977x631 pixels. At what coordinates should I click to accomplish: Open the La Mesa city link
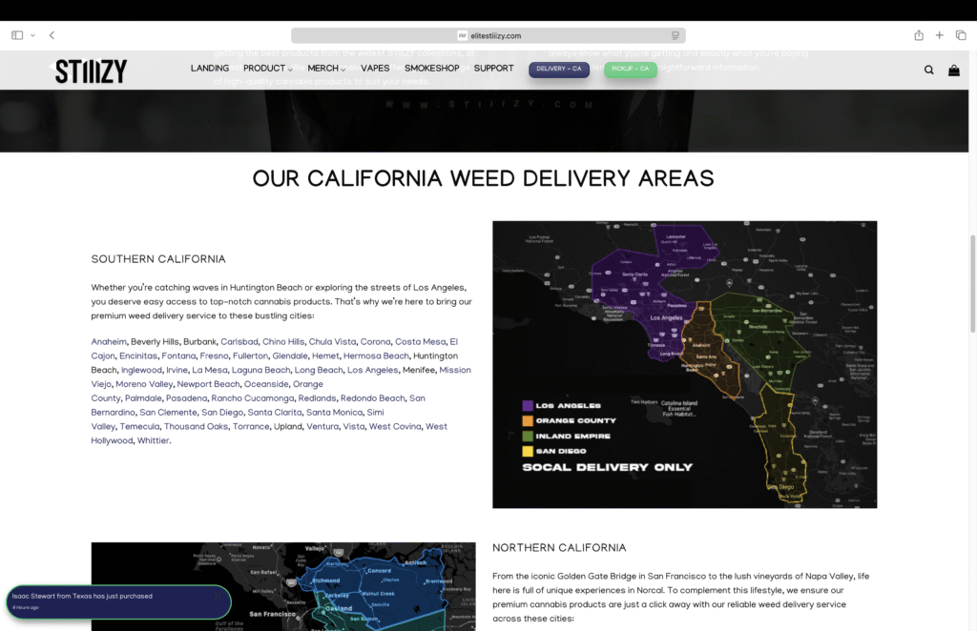[210, 370]
